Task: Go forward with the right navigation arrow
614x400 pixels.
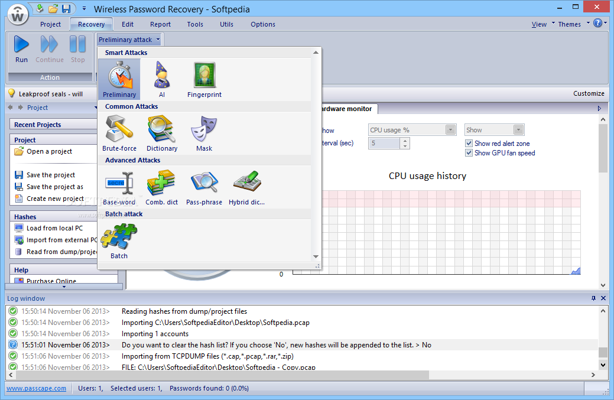Action: point(20,108)
